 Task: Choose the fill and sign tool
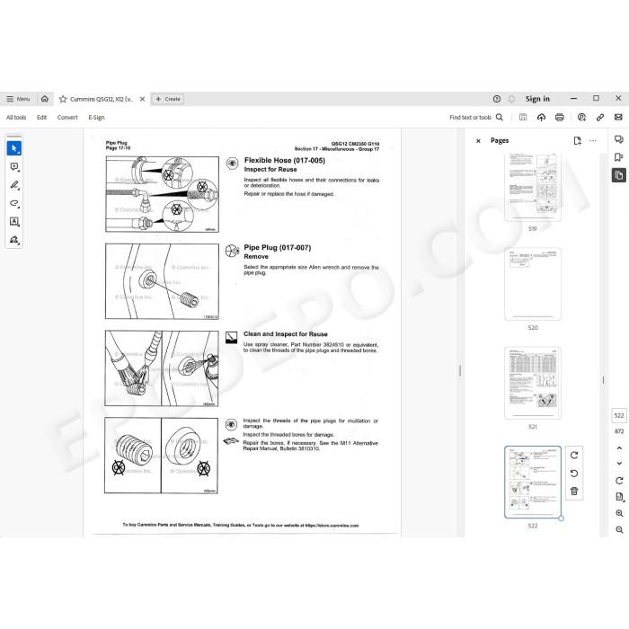14,240
